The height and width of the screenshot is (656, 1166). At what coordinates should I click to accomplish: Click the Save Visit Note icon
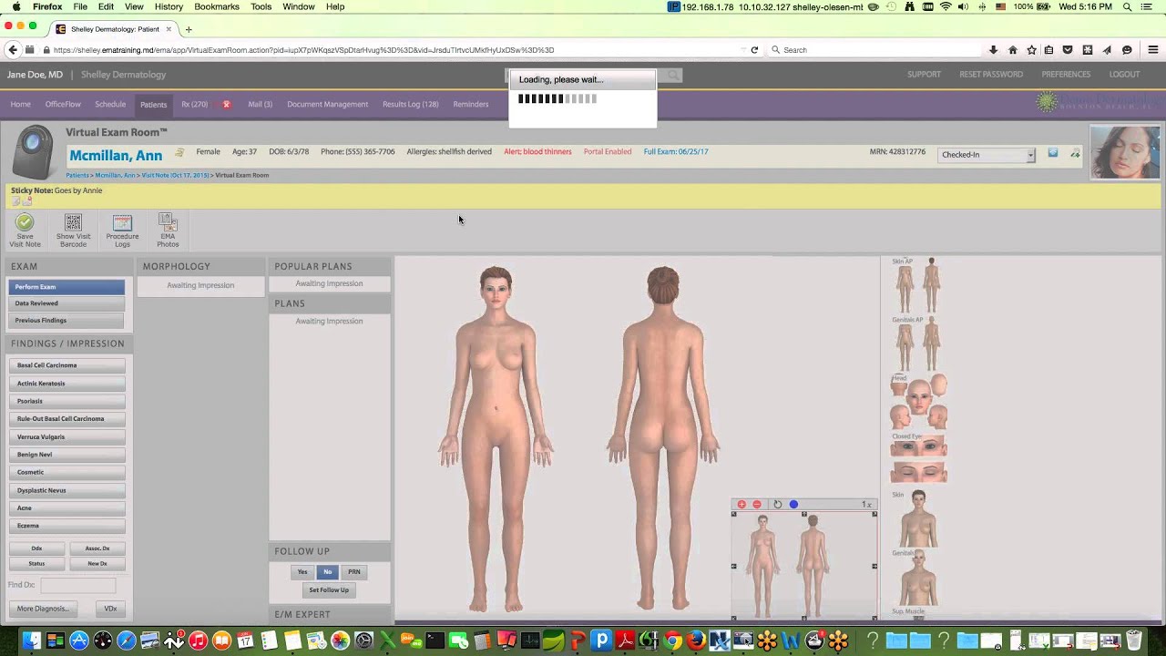click(x=25, y=222)
